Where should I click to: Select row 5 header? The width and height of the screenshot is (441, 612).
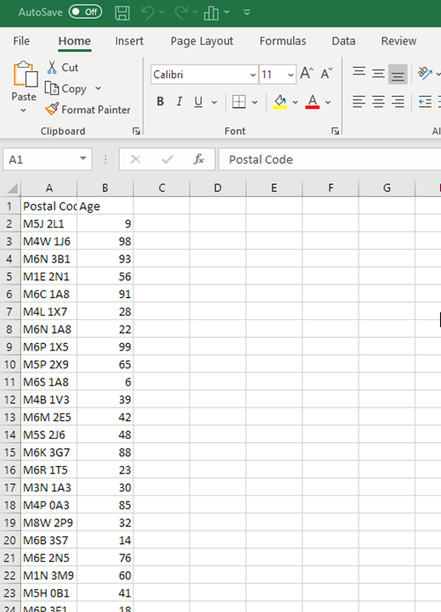9,277
